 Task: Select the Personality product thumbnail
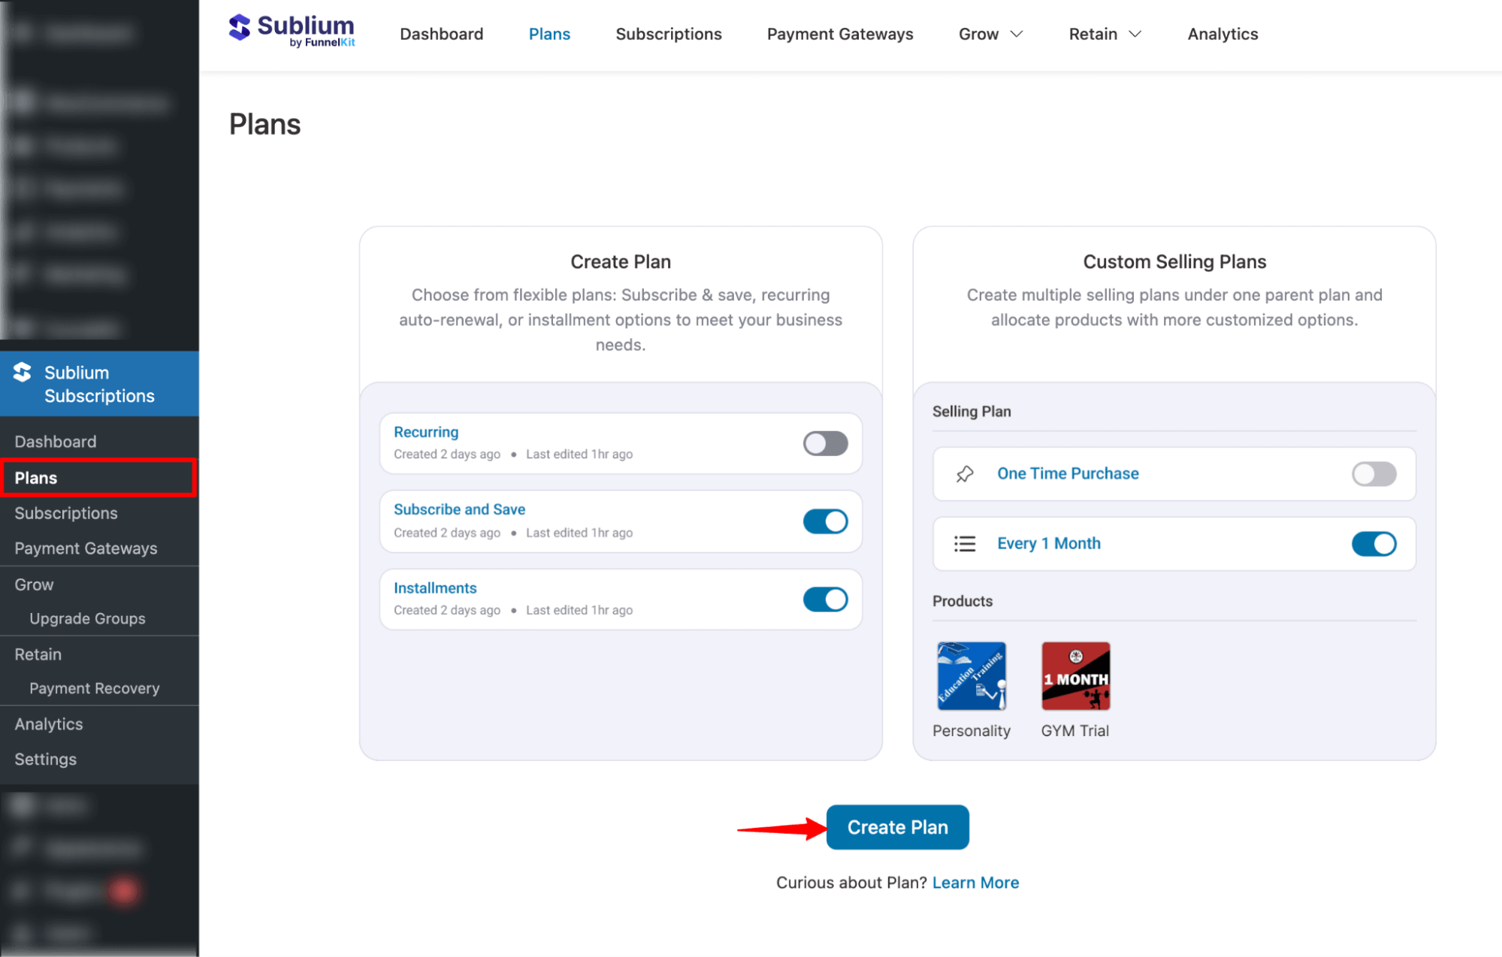[971, 676]
